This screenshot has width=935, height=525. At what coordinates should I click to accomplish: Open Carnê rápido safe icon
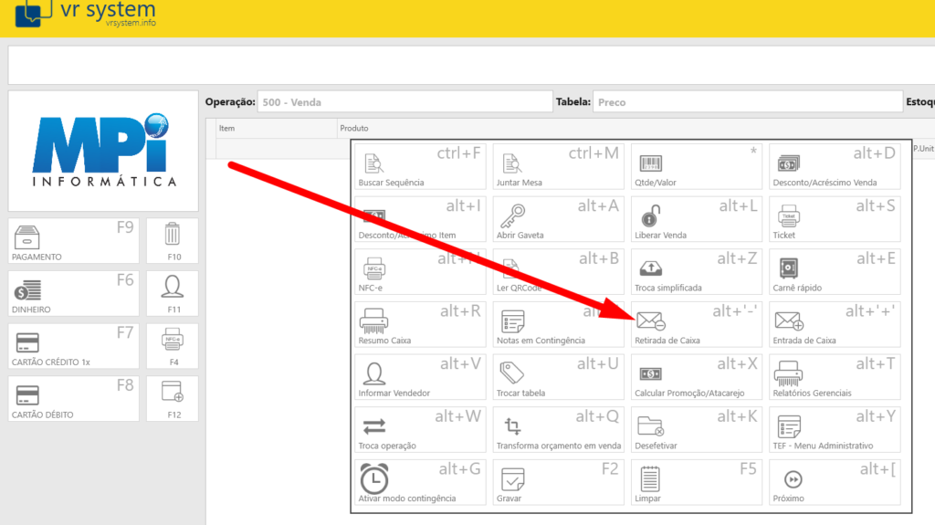[x=789, y=268]
